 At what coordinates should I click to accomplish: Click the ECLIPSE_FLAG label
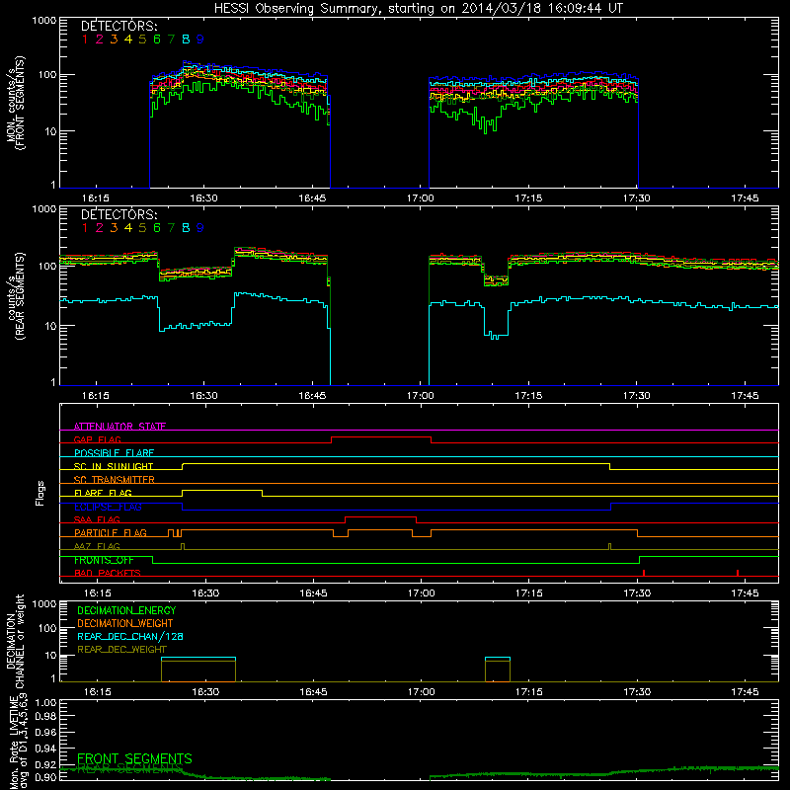click(108, 507)
